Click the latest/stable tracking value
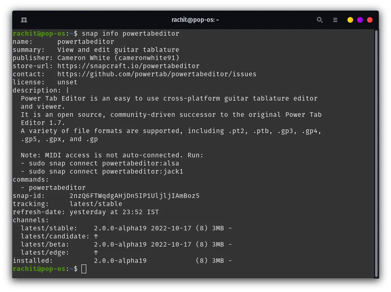Image resolution: width=391 pixels, height=292 pixels. pos(96,204)
